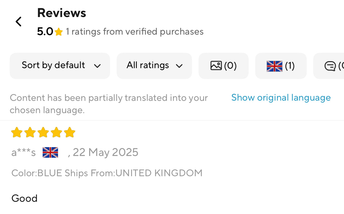Image resolution: width=344 pixels, height=214 pixels.
Task: Click the review text Good
Action: coord(25,198)
